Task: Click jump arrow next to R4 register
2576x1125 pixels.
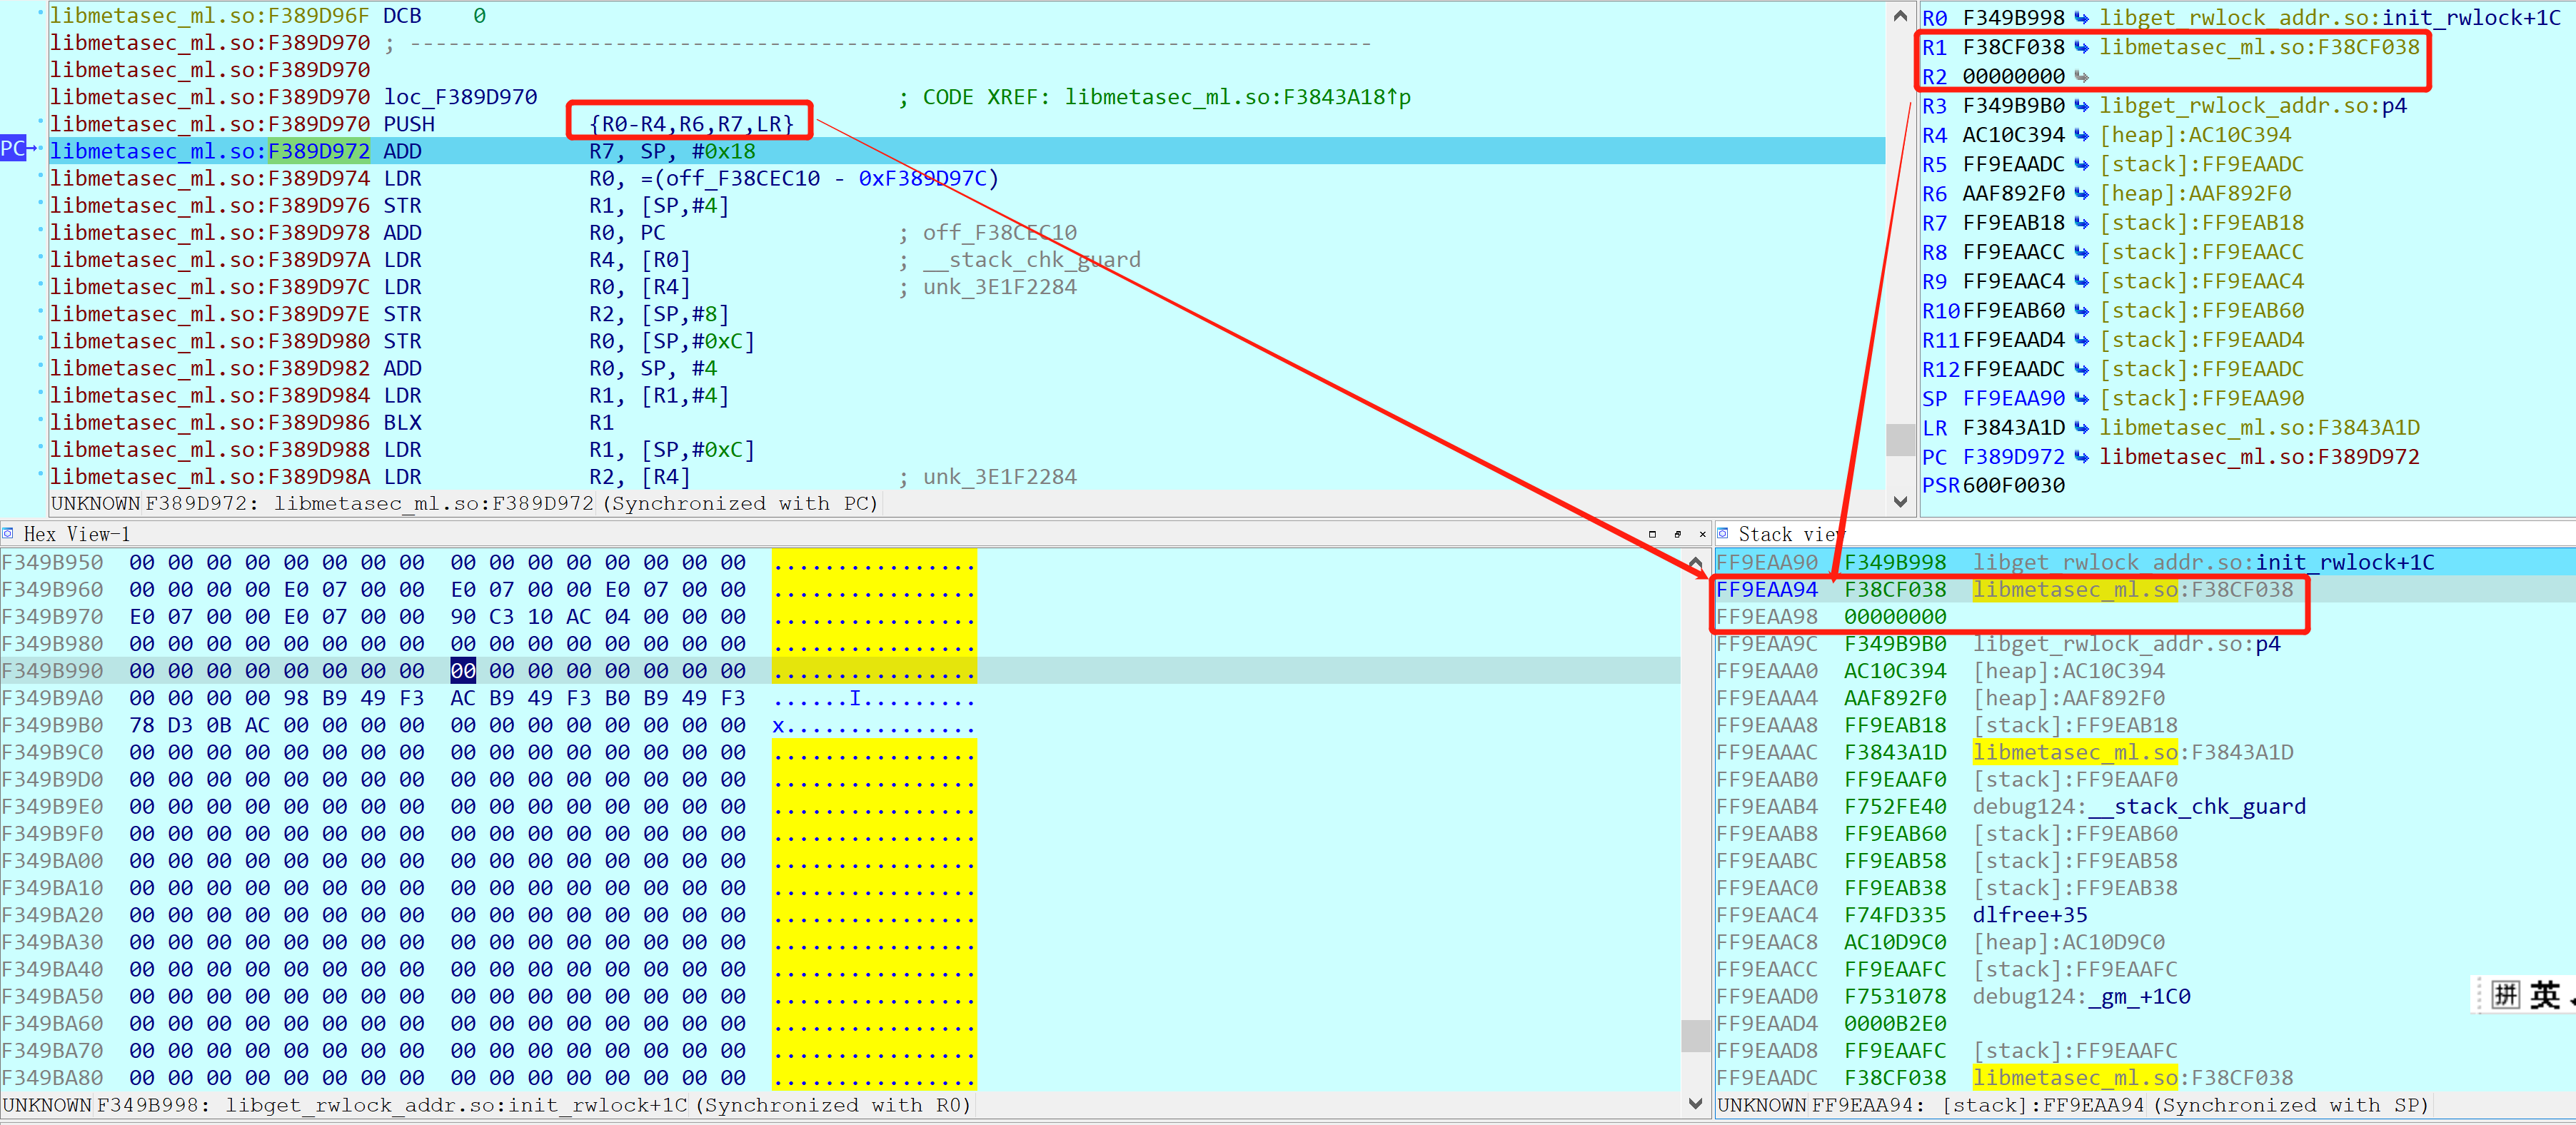Action: (x=2081, y=135)
